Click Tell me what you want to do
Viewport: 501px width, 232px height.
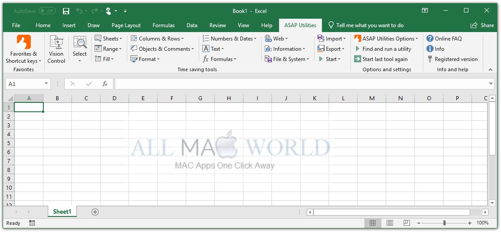366,25
